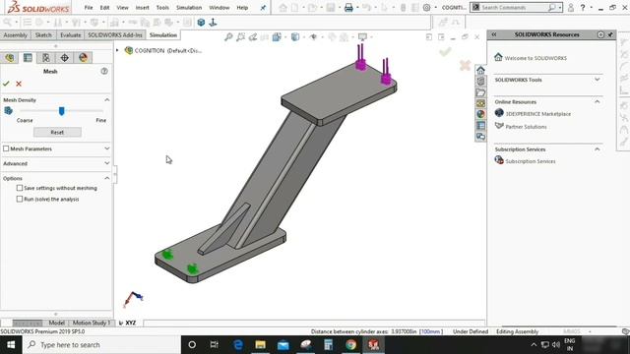The width and height of the screenshot is (630, 354).
Task: Open the DimXpertManager crosshair tab
Action: click(65, 58)
